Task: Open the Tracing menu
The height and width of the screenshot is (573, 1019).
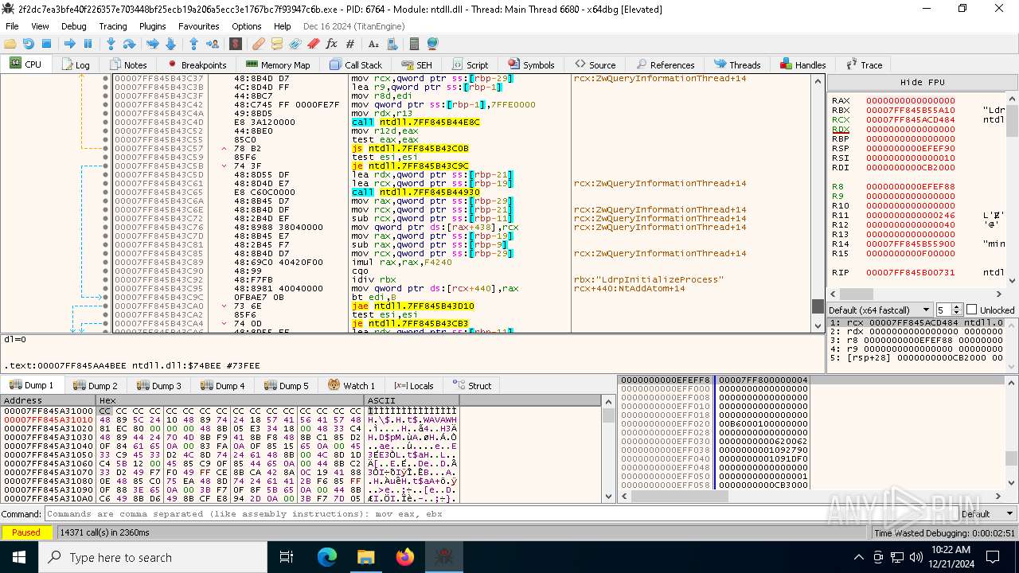Action: pyautogui.click(x=113, y=26)
